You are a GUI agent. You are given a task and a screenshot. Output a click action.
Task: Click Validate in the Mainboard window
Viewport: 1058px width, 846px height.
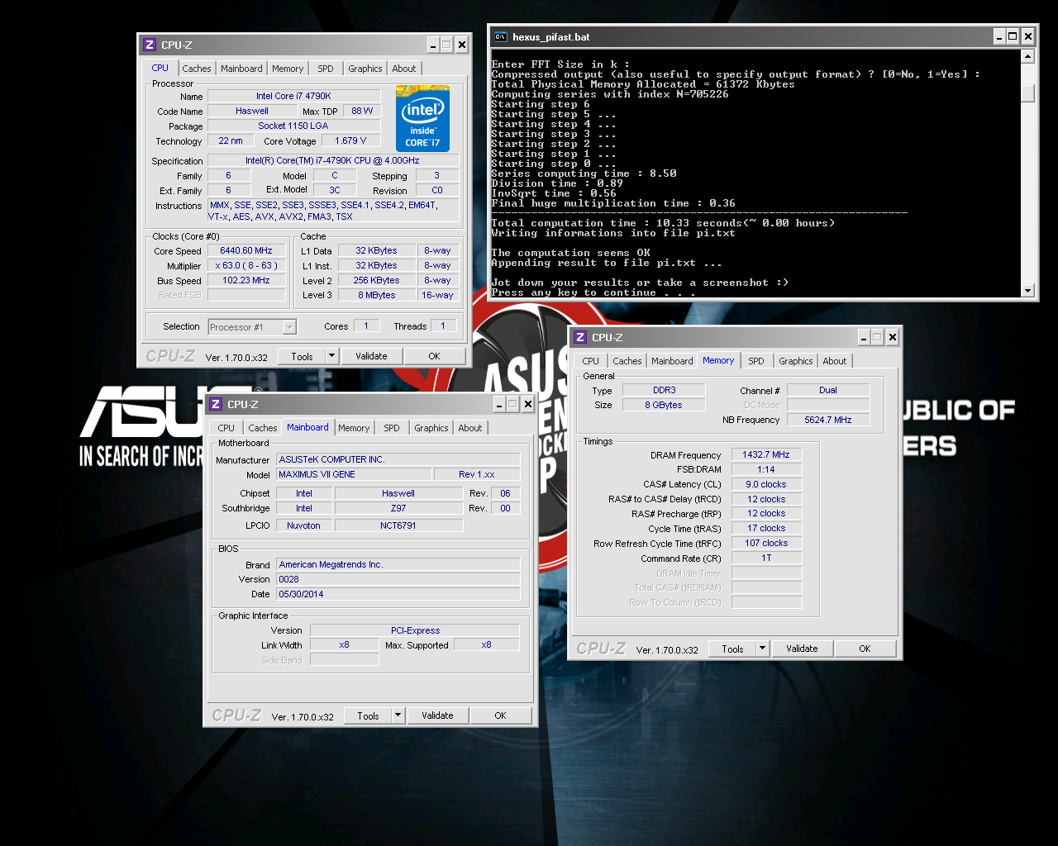pos(437,715)
